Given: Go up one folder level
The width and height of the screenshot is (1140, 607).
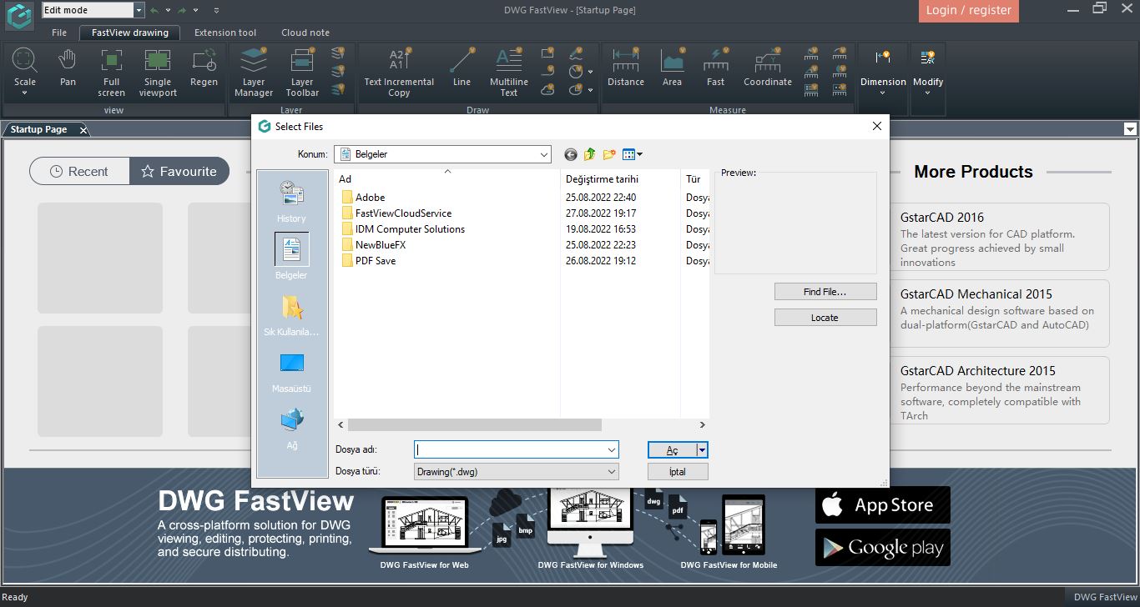Looking at the screenshot, I should click(x=590, y=154).
